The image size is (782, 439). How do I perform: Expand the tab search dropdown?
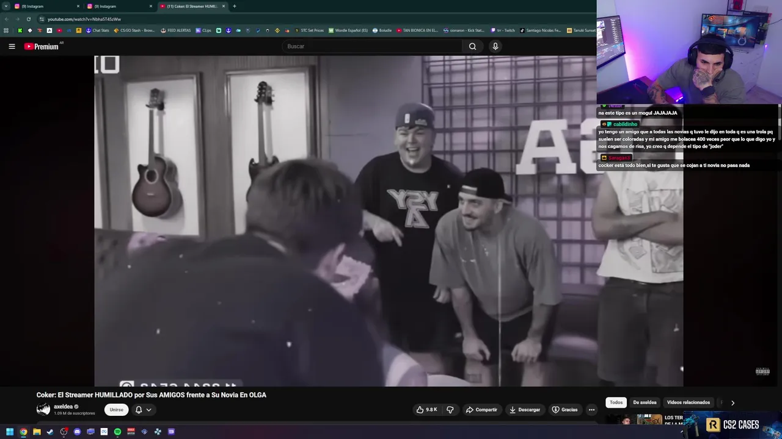coord(5,6)
